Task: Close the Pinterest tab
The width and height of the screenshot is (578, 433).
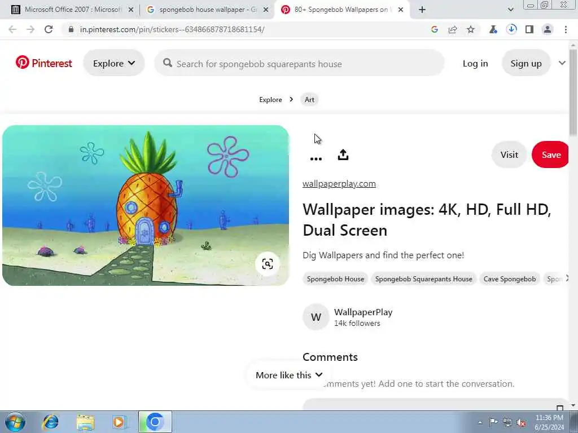Action: (x=401, y=10)
